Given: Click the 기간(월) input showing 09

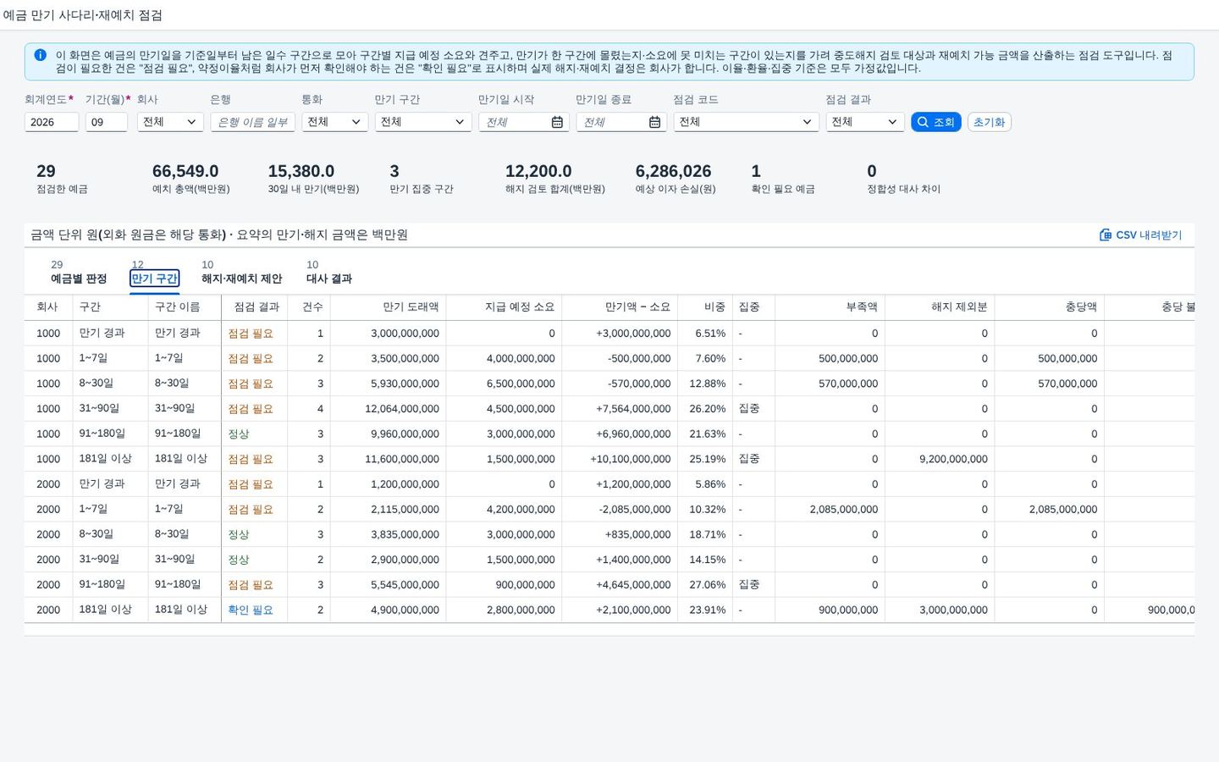Looking at the screenshot, I should coord(107,122).
